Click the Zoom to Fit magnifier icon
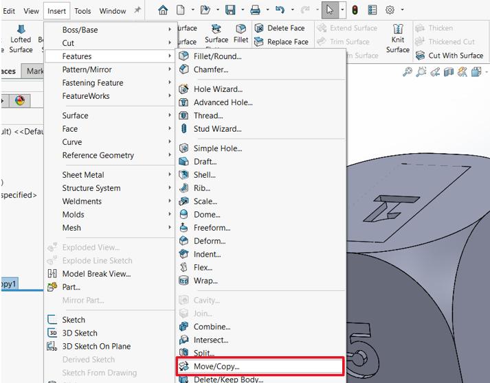The image size is (490, 383). (x=407, y=72)
